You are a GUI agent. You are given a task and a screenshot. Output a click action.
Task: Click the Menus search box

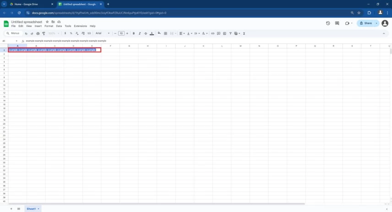point(13,33)
